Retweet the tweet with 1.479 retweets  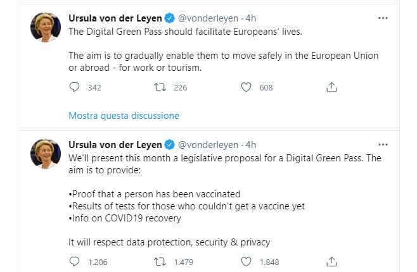(160, 261)
